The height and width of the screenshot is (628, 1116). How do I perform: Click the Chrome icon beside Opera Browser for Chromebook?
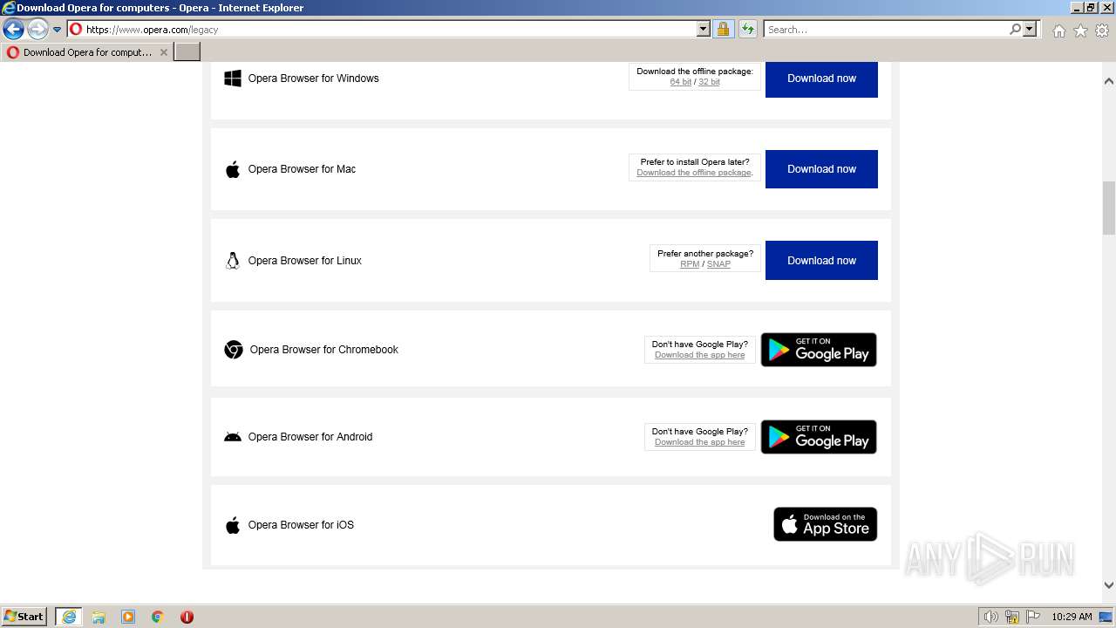234,350
